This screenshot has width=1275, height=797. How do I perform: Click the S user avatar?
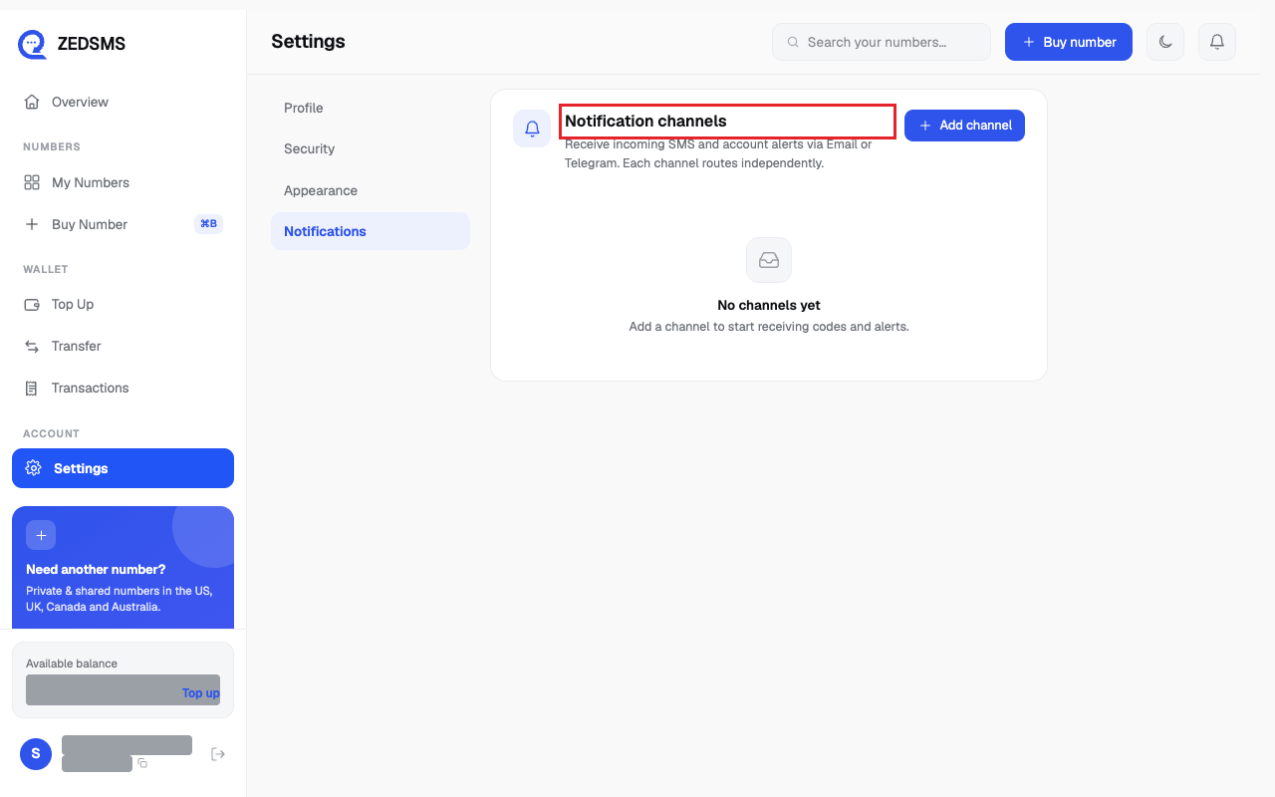pos(36,753)
